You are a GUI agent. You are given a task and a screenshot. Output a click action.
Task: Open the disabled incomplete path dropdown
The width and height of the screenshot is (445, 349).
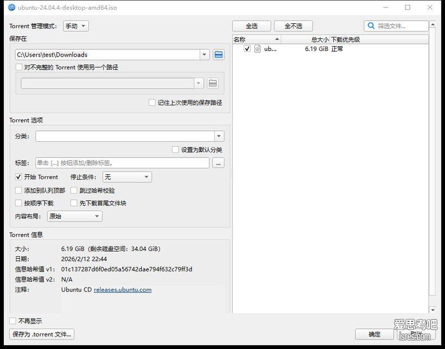tap(199, 83)
